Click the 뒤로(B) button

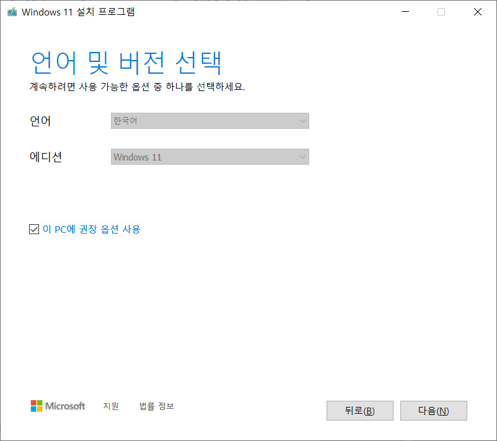pos(359,410)
